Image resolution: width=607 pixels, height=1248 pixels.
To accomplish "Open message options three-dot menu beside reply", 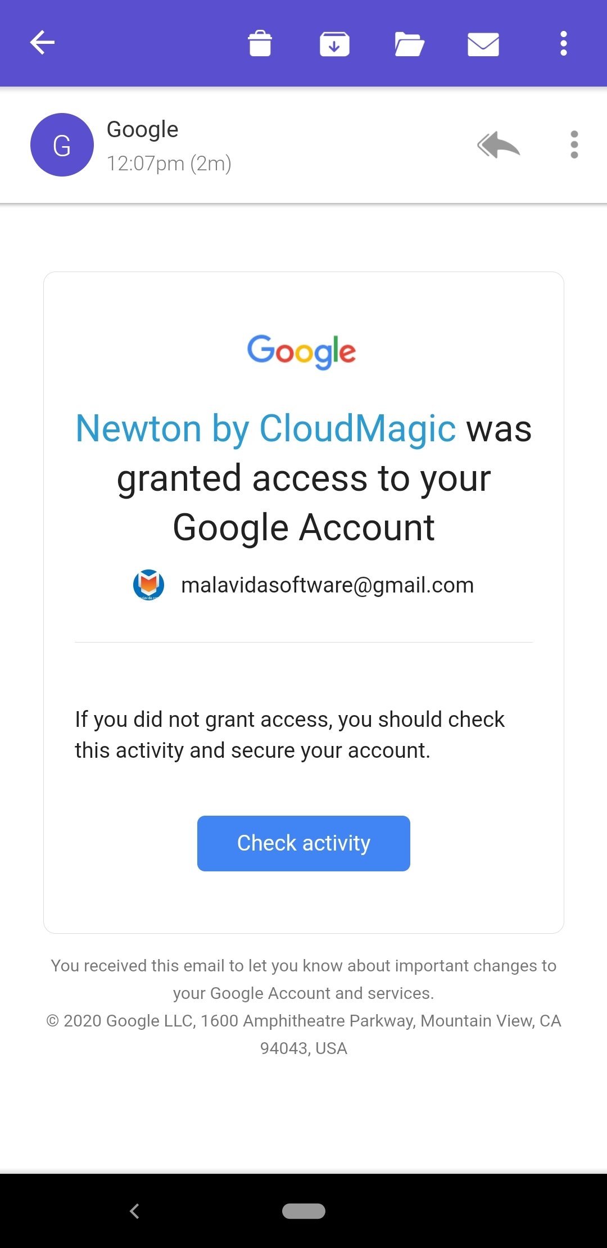I will tap(574, 145).
